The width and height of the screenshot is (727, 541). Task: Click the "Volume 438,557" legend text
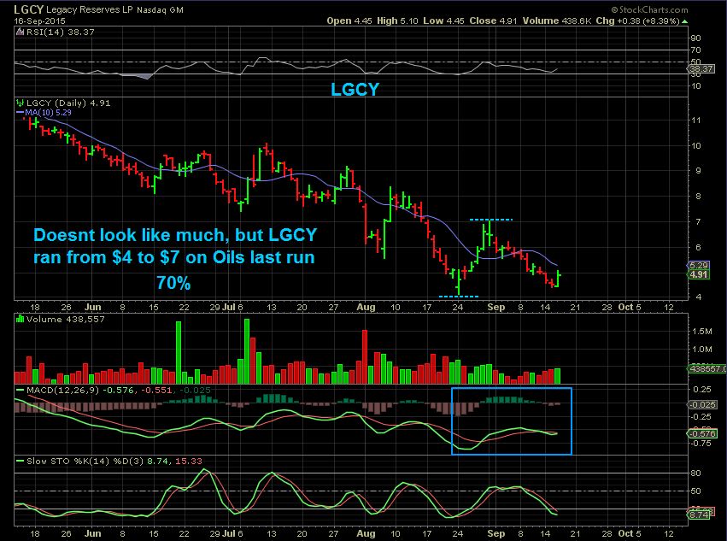tap(66, 320)
